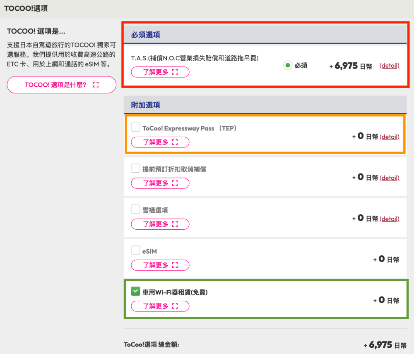414x354 pixels.
Task: Select the 必須 radio button for T.A.S.
Action: click(x=288, y=65)
